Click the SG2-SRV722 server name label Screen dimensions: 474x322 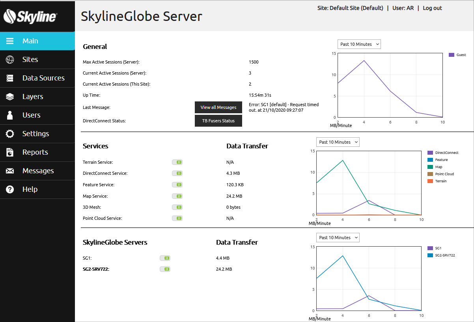(x=96, y=269)
